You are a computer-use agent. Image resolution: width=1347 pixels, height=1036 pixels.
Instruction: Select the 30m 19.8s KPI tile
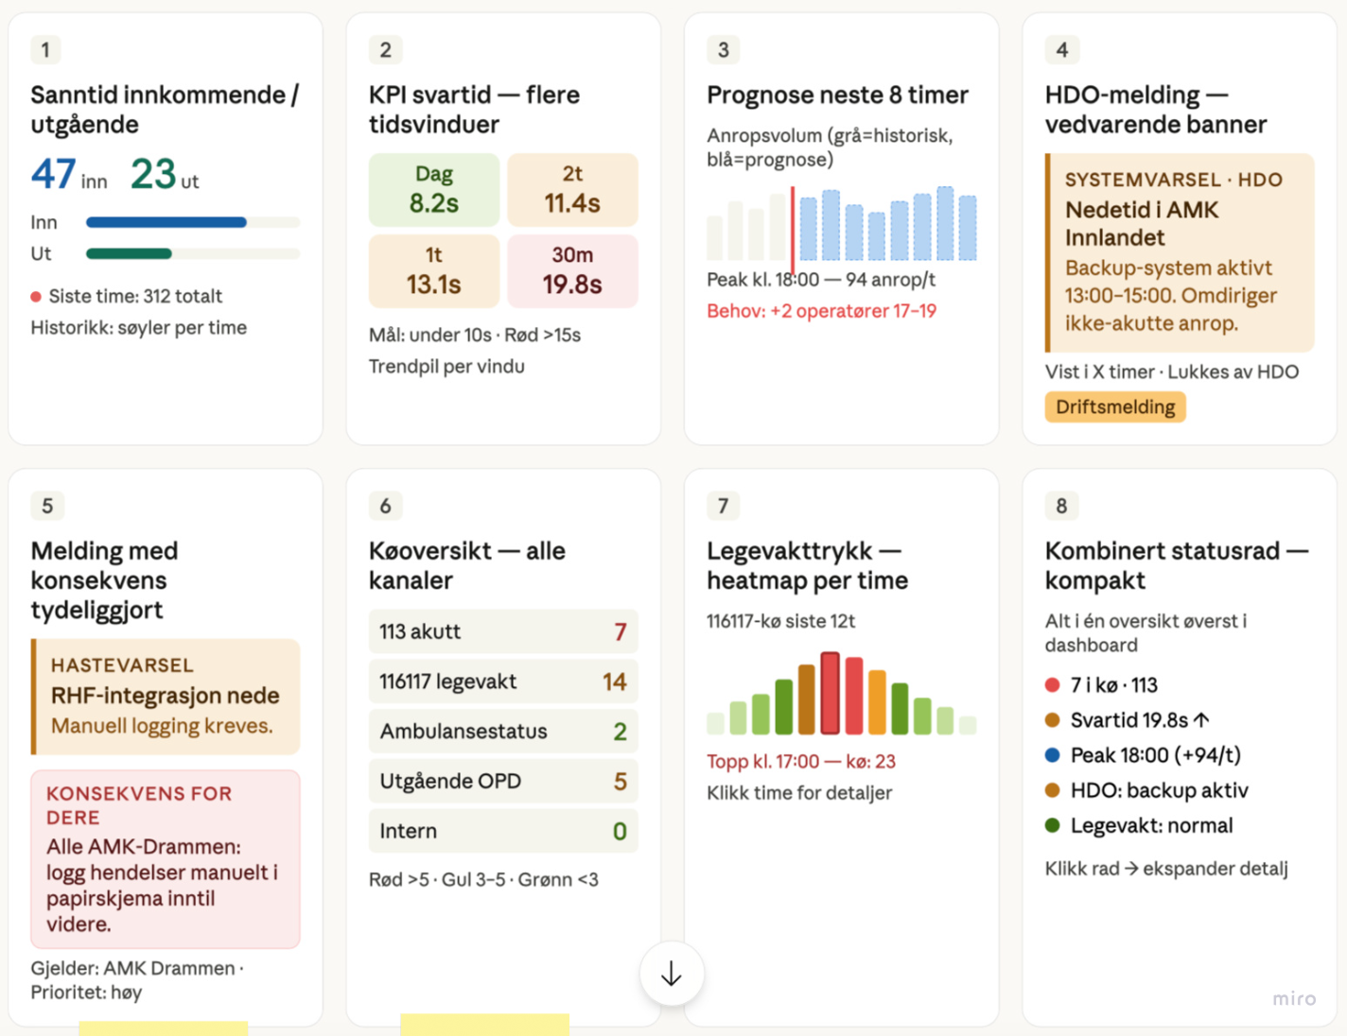(x=572, y=271)
